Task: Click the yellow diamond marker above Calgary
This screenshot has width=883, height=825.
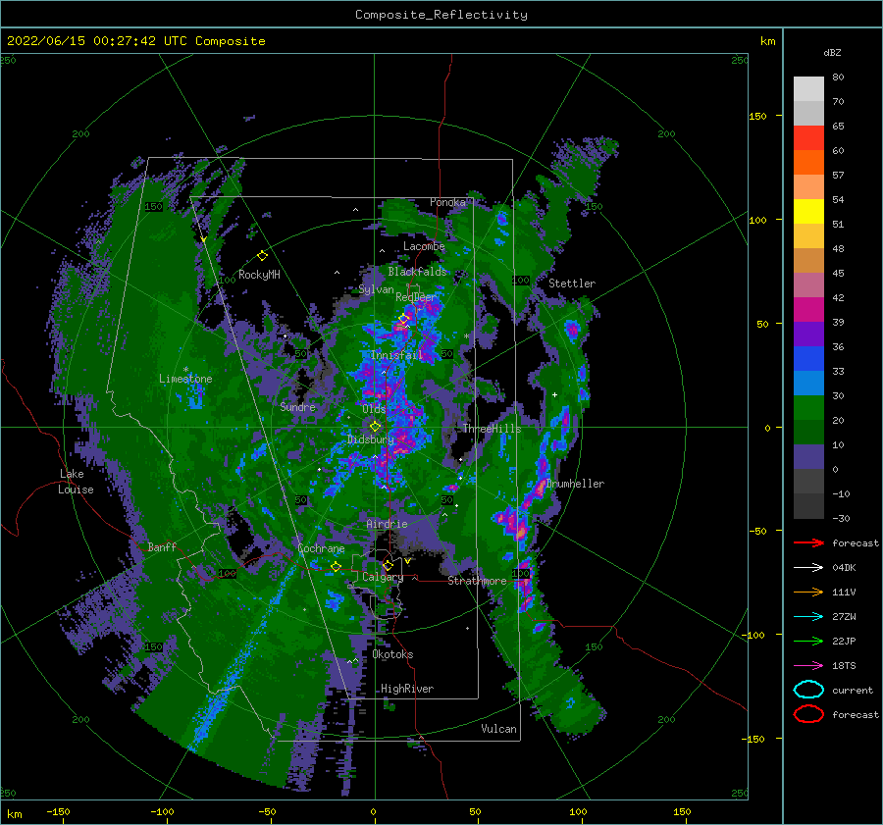Action: point(388,565)
